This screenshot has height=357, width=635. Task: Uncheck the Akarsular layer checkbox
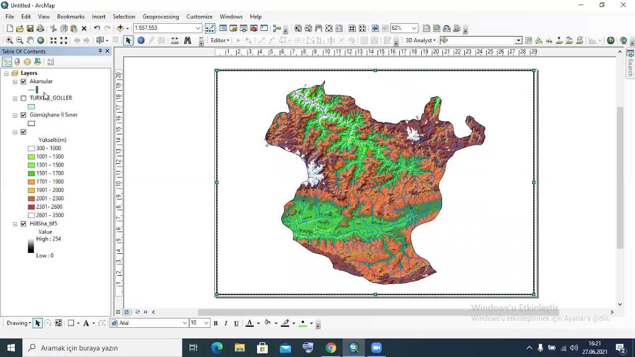click(23, 82)
